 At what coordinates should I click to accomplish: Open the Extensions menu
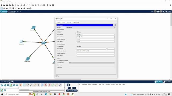pos(21,3)
